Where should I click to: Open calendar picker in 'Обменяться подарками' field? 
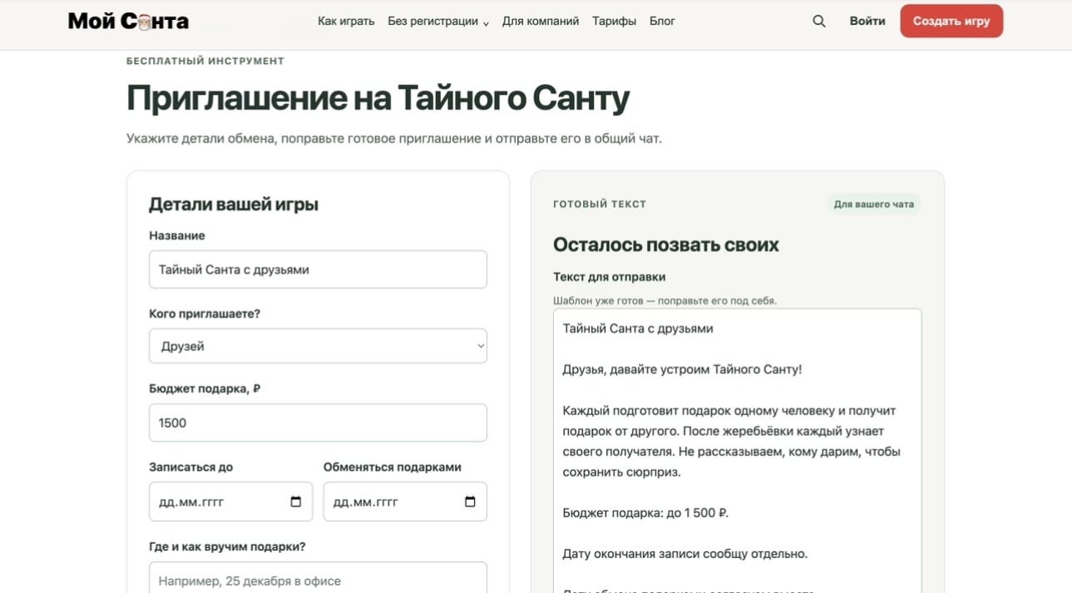pyautogui.click(x=470, y=502)
